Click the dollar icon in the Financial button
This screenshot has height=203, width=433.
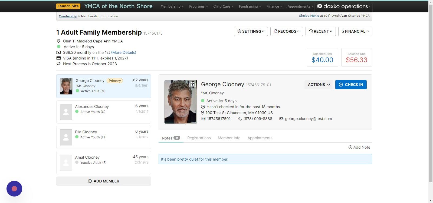(343, 31)
